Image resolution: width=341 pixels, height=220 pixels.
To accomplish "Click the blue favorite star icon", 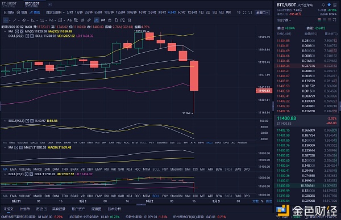I will pyautogui.click(x=329, y=5).
